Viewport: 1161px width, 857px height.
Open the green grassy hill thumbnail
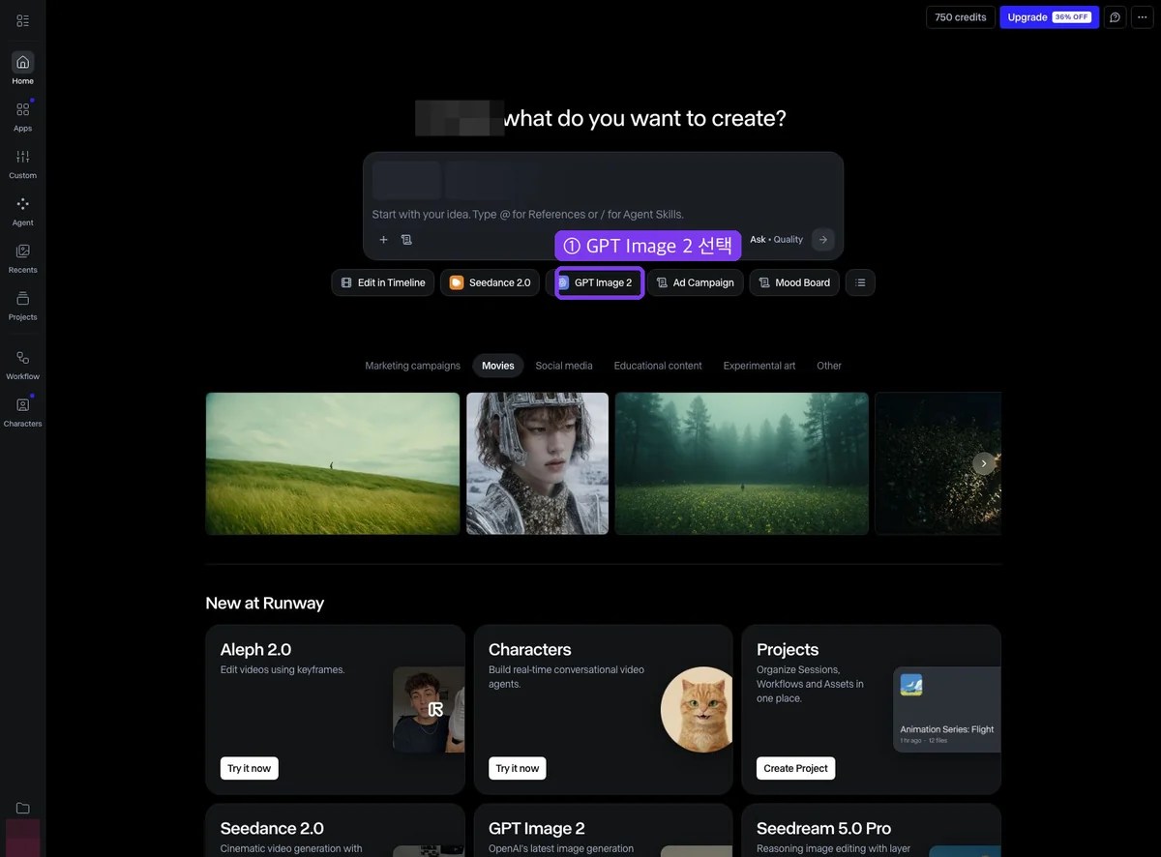coord(333,463)
